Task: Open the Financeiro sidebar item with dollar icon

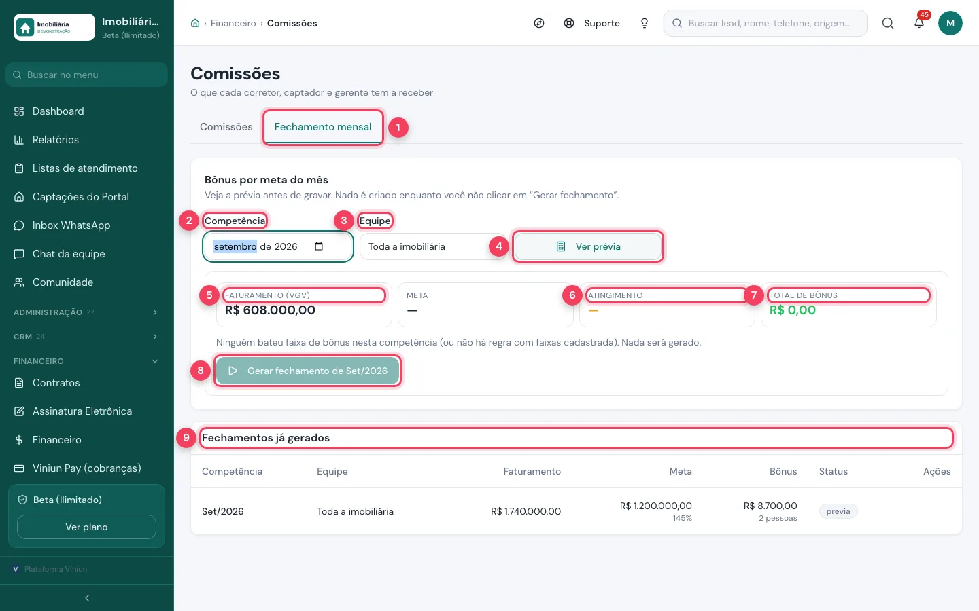Action: (x=86, y=440)
